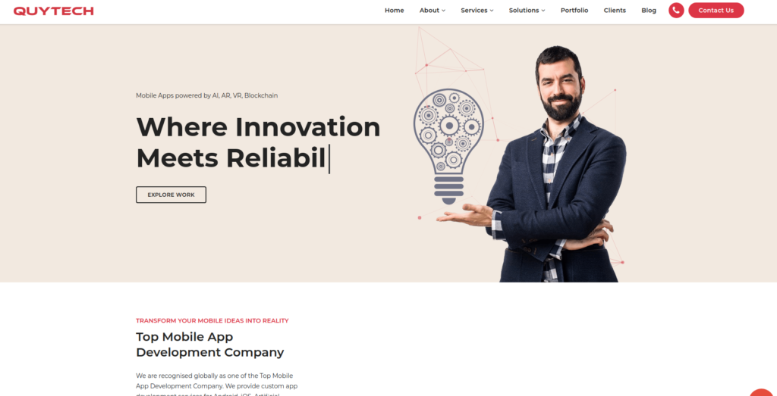The image size is (777, 396).
Task: Click the Where Innovation Meets hero headline
Action: coord(258,143)
